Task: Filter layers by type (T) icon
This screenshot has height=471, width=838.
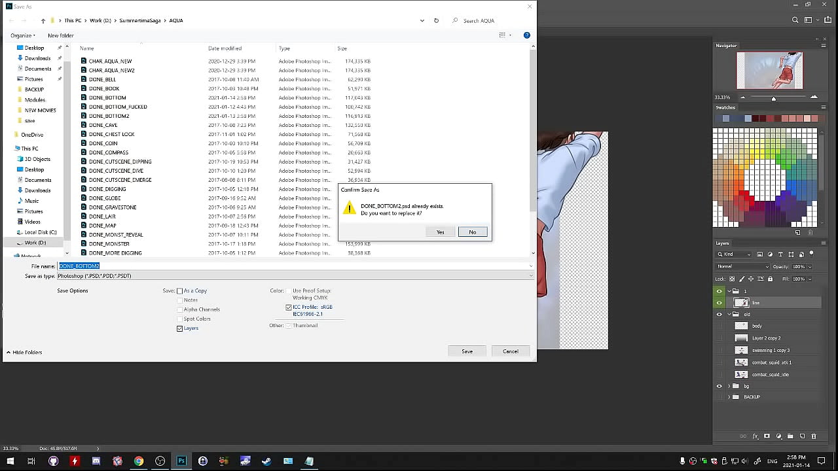Action: click(x=781, y=254)
